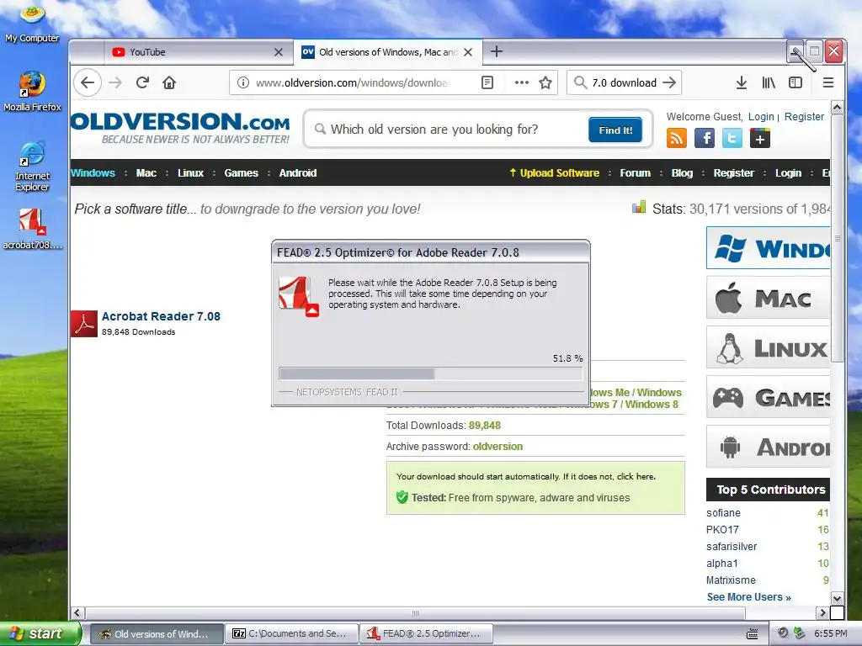
Task: Open the Firefox hamburger menu
Action: tap(828, 82)
